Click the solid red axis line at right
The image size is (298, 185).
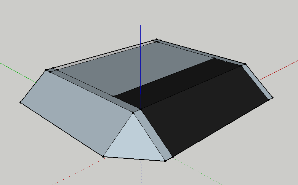279,70
